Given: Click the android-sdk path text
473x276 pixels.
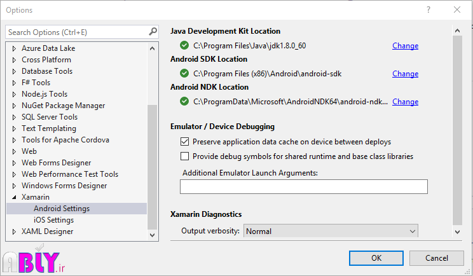Looking at the screenshot, I should pos(267,74).
